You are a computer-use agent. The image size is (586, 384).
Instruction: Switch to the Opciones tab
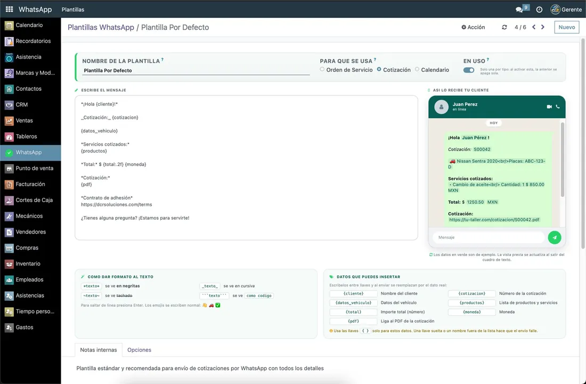click(140, 350)
